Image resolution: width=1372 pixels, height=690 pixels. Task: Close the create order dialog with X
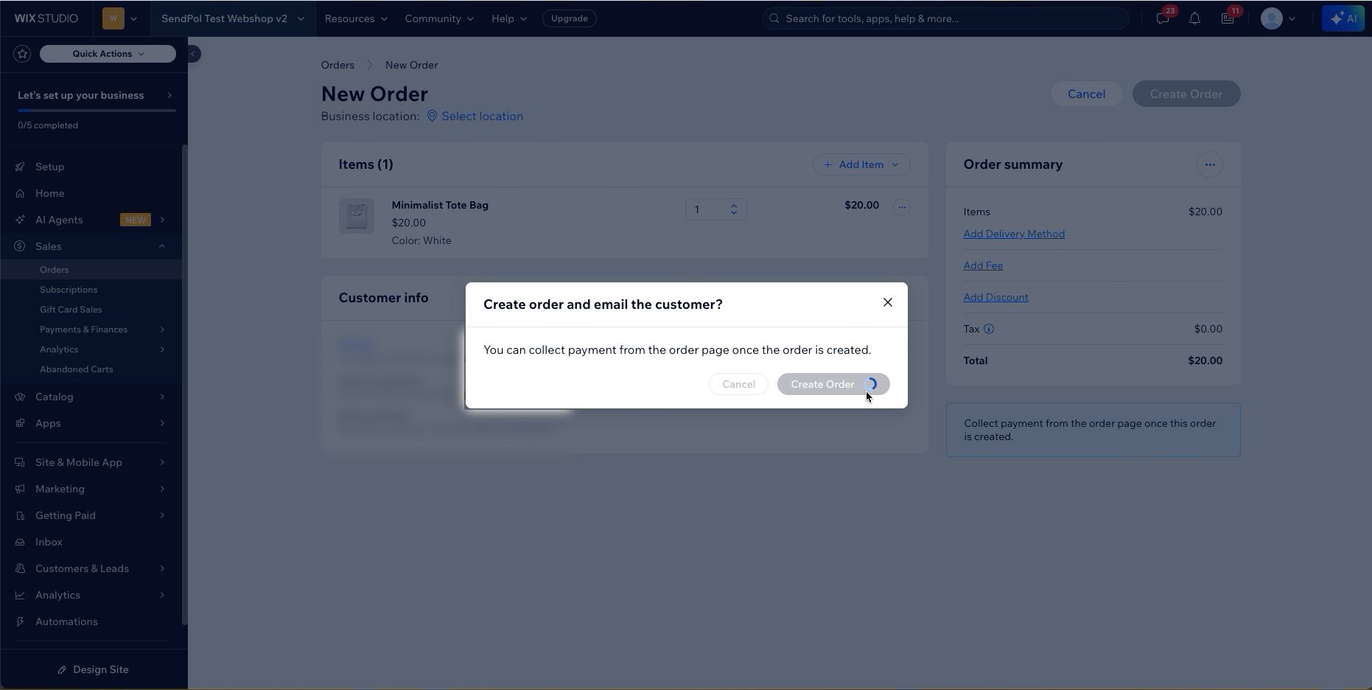coord(888,302)
